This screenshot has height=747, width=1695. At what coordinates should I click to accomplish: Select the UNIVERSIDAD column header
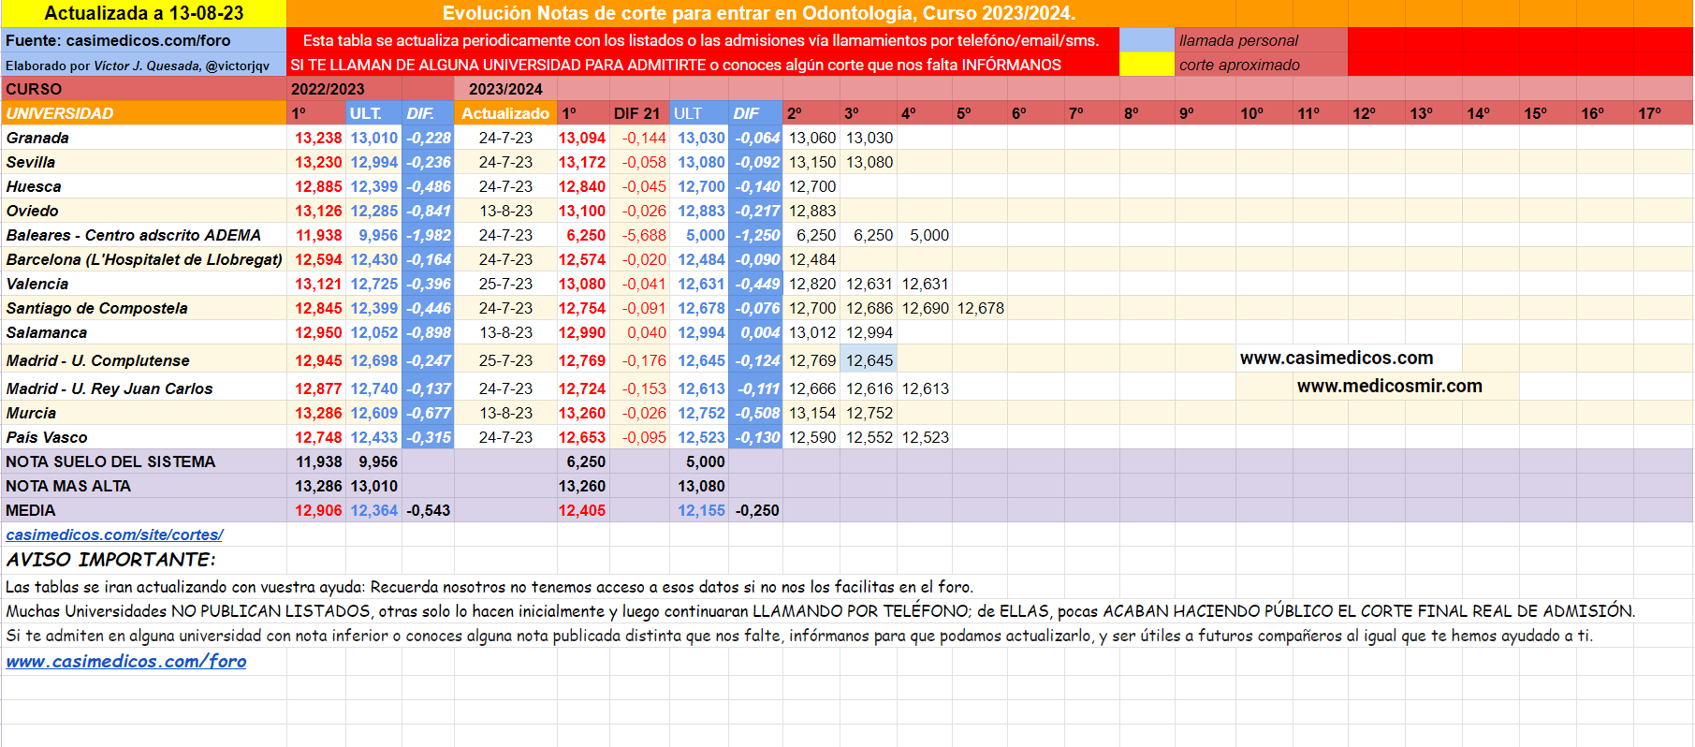coord(144,113)
